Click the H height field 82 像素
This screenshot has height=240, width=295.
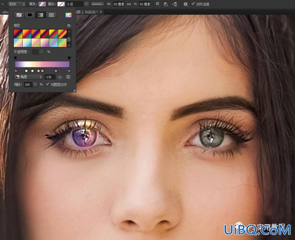coord(144,4)
